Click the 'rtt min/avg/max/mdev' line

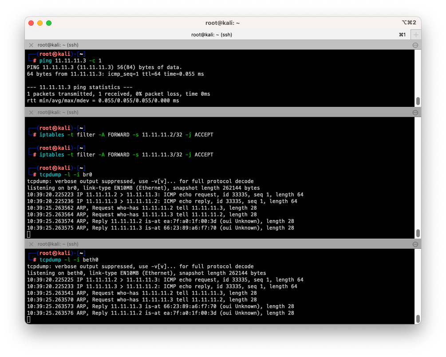point(103,101)
